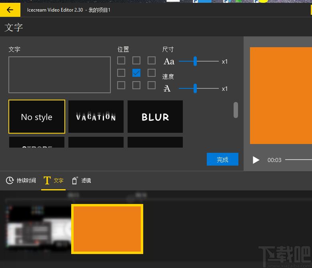Select the BLUR text style preset
312x268 pixels.
pyautogui.click(x=155, y=116)
